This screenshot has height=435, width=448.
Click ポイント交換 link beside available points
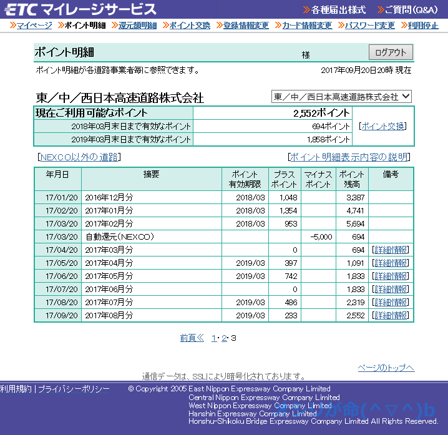pos(383,126)
